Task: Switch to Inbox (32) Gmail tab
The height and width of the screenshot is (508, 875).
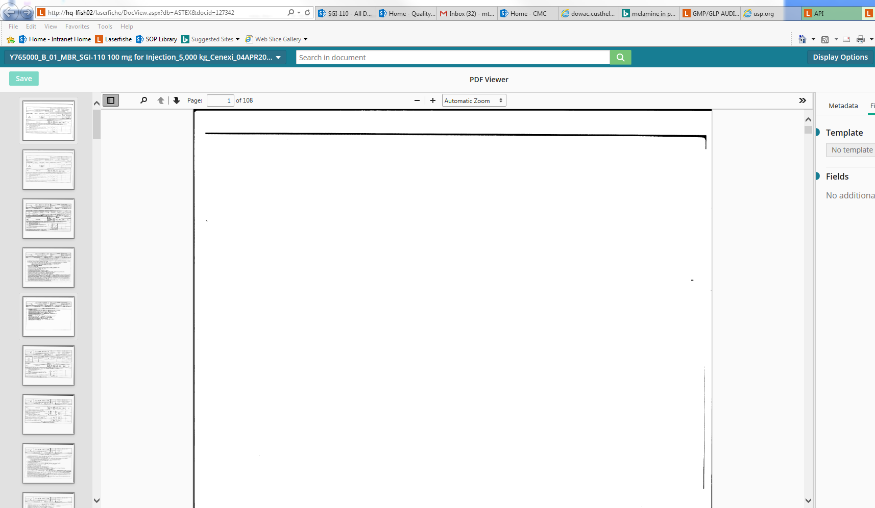Action: pyautogui.click(x=468, y=14)
